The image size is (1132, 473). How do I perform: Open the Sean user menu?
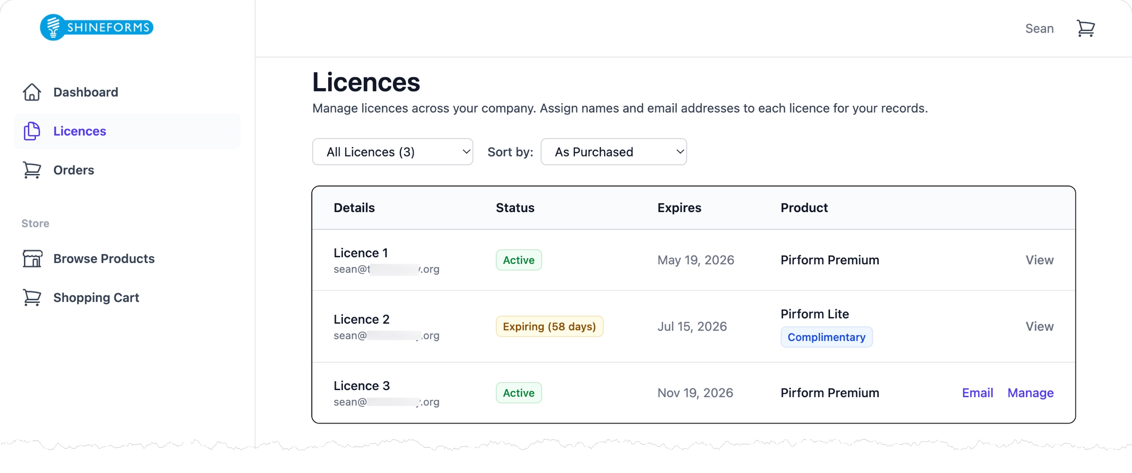tap(1040, 28)
